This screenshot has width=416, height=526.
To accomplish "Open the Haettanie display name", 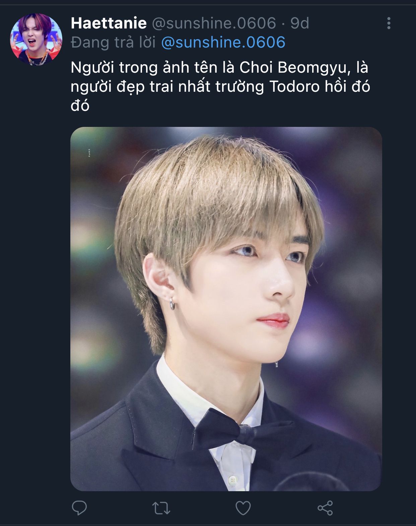I will (109, 23).
